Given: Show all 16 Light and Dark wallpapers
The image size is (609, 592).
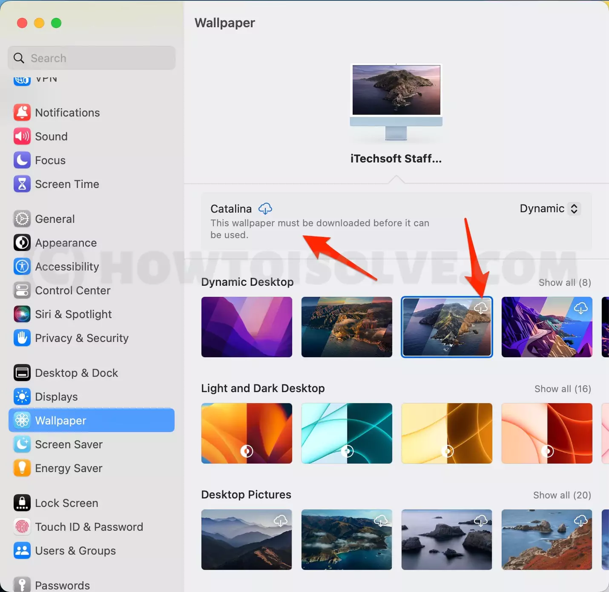Looking at the screenshot, I should pos(563,389).
